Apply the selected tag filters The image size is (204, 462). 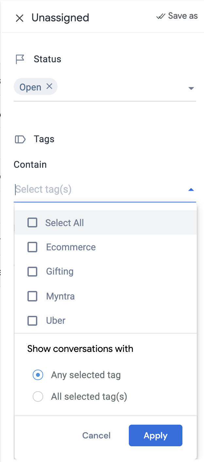click(x=156, y=435)
